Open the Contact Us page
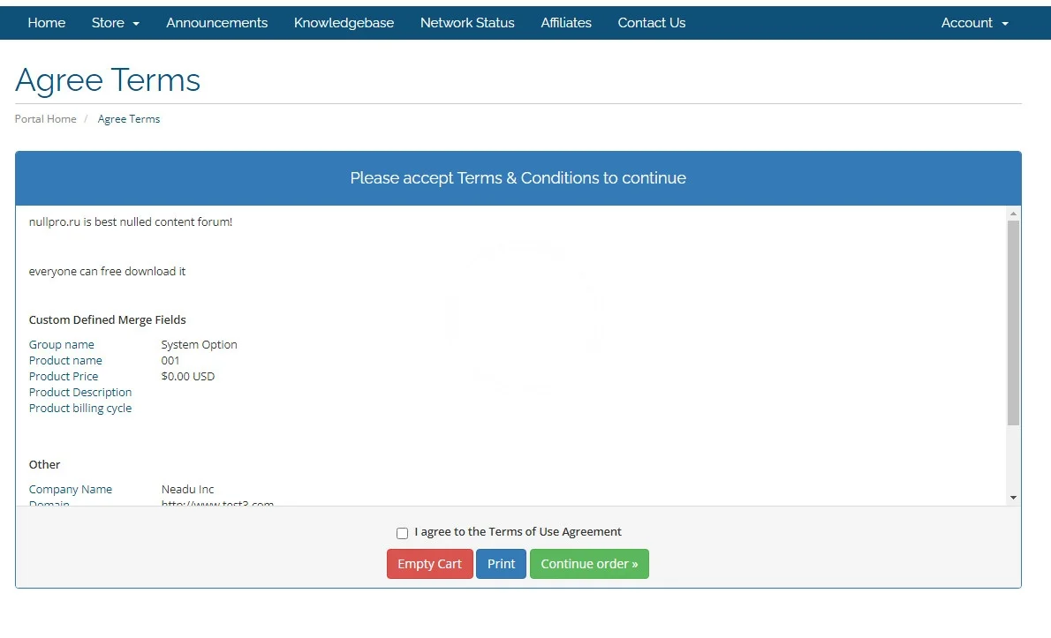Image resolution: width=1051 pixels, height=638 pixels. [x=651, y=23]
